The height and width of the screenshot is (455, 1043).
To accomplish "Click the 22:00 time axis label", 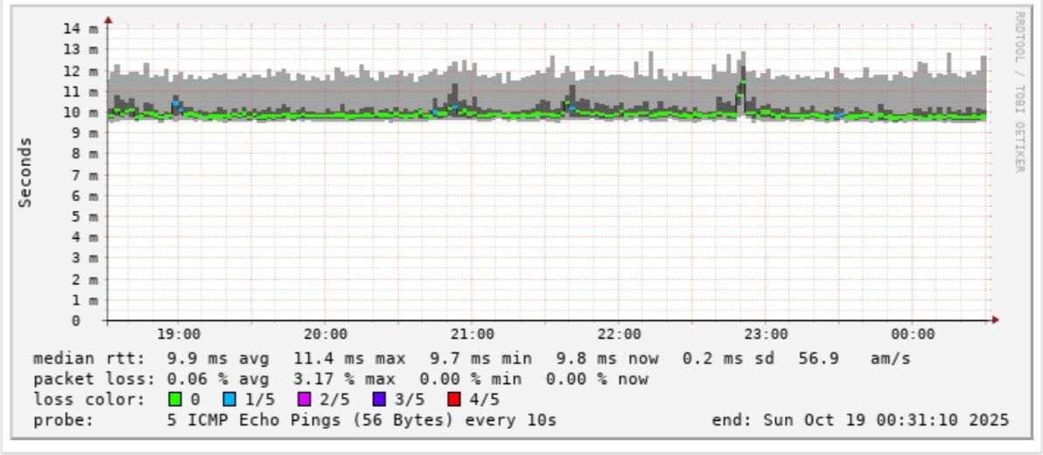I will coord(619,334).
